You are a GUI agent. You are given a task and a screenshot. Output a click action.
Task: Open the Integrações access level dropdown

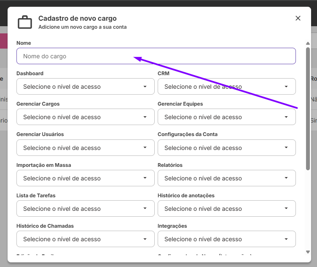pos(227,239)
